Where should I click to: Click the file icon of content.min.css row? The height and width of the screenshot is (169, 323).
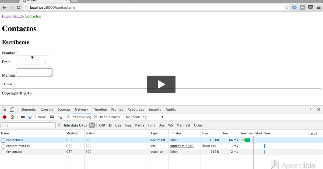click(x=3, y=146)
